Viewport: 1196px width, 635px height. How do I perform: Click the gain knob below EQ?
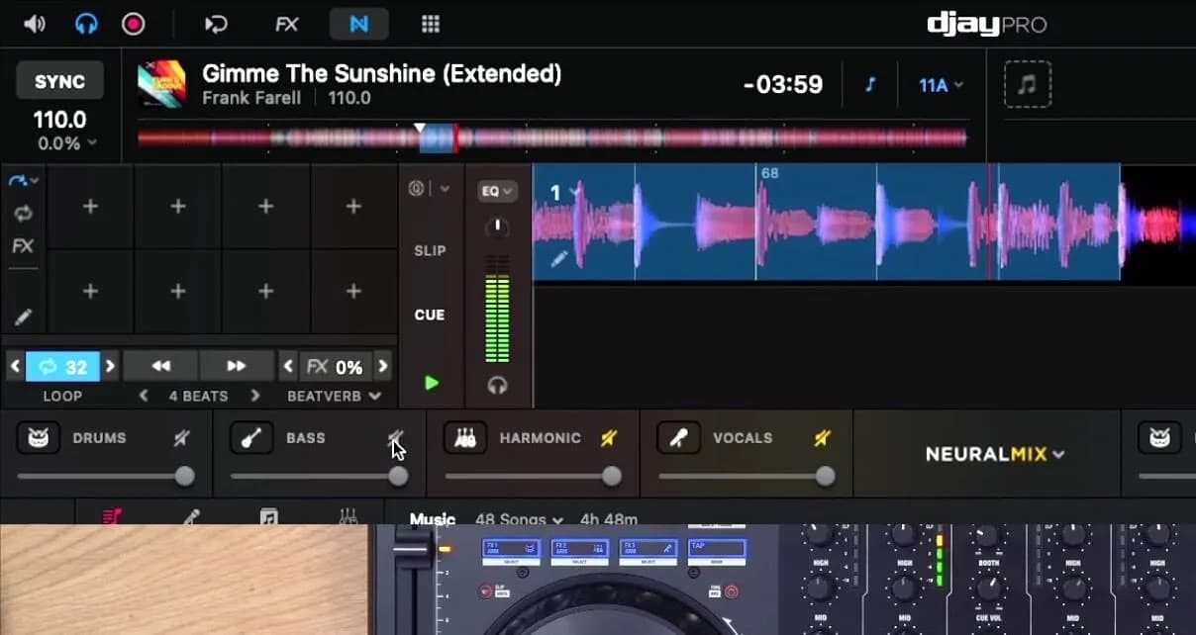pyautogui.click(x=497, y=228)
